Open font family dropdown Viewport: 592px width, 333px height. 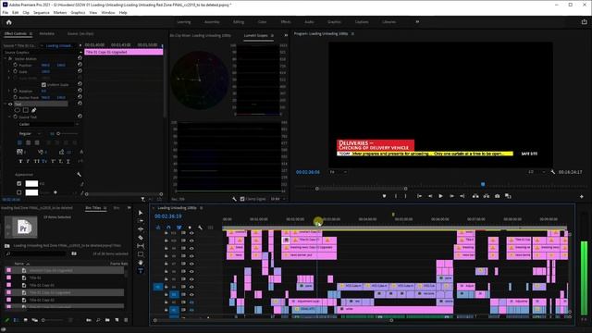pyautogui.click(x=48, y=124)
